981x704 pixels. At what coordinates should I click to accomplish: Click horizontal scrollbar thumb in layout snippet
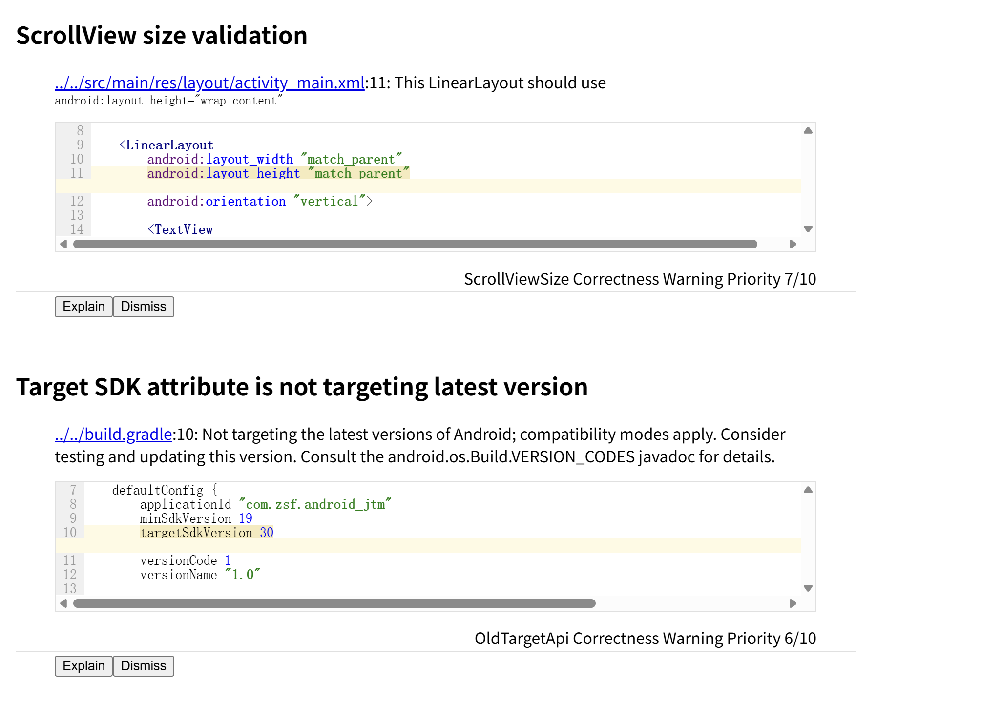tap(415, 244)
